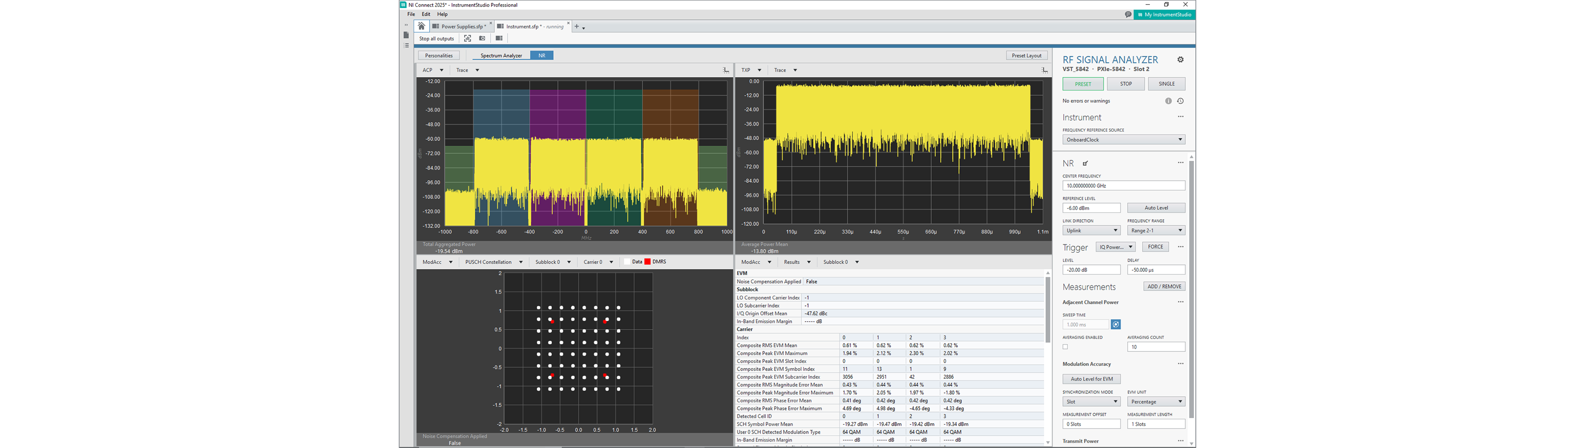Open Transmit Power ellipsis menu
This screenshot has width=1595, height=448.
click(x=1180, y=441)
